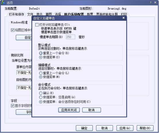Click the 默认模式 group label
Image resolution: width=159 pixels, height=133 pixels.
click(x=44, y=45)
